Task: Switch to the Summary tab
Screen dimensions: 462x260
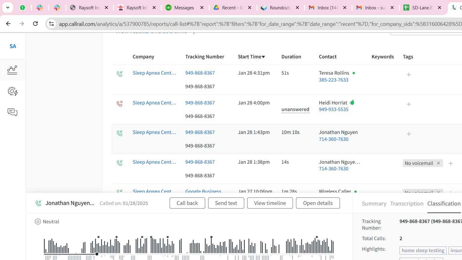Action: click(x=374, y=203)
